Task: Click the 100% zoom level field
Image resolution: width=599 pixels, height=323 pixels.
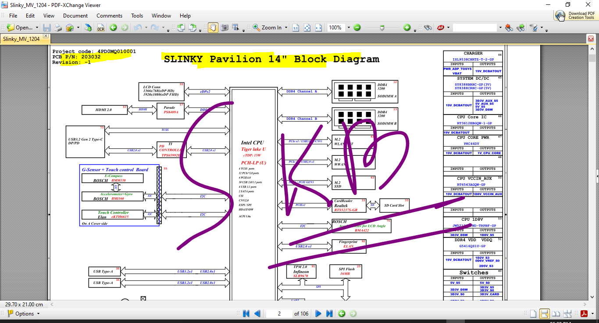Action: click(336, 28)
